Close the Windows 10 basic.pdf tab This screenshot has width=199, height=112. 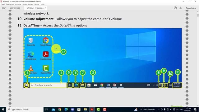(45, 8)
